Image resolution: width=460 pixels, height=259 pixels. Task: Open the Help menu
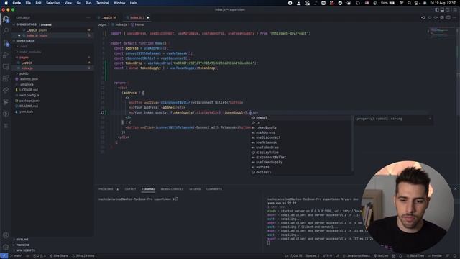tap(133, 3)
